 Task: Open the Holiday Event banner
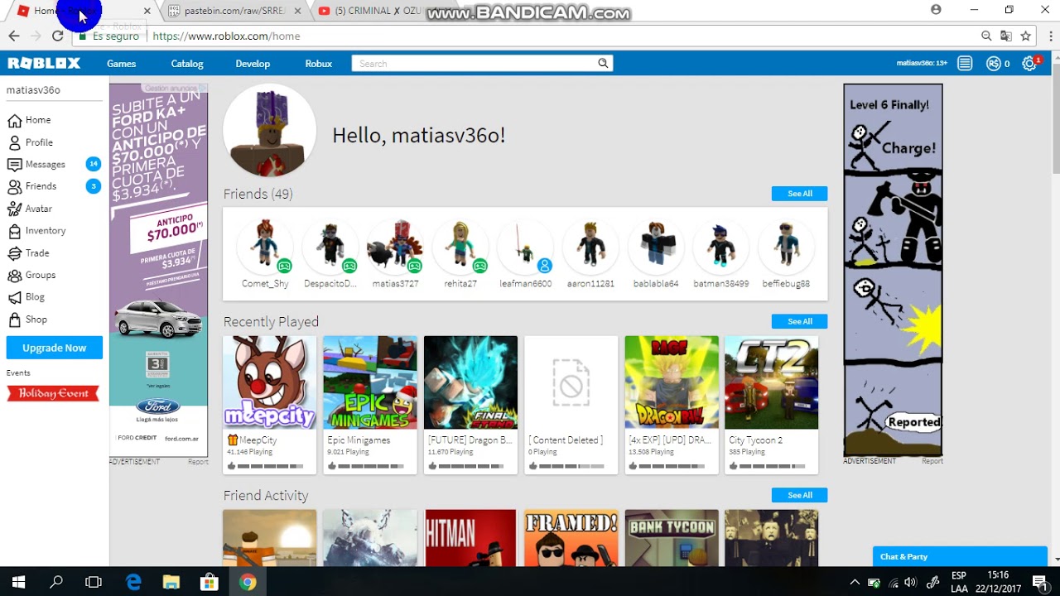point(53,393)
